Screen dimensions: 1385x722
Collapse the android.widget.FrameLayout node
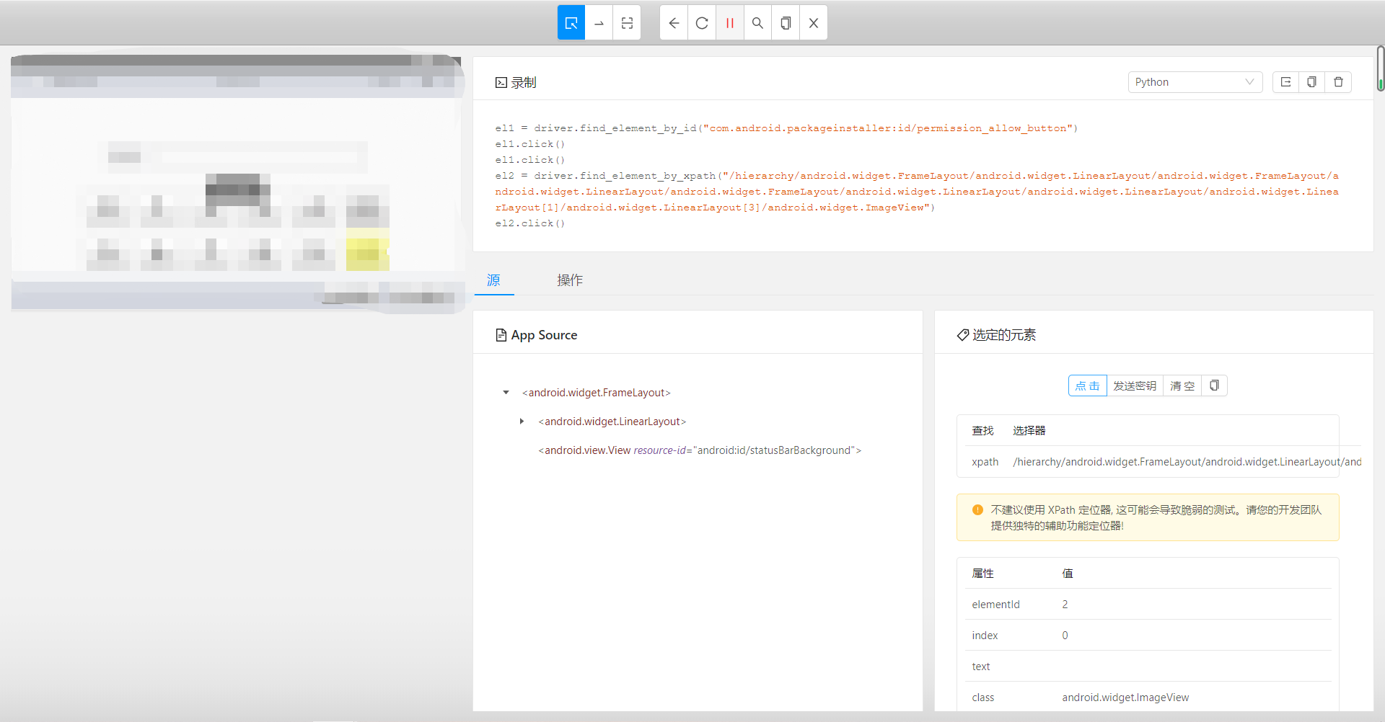(x=506, y=393)
